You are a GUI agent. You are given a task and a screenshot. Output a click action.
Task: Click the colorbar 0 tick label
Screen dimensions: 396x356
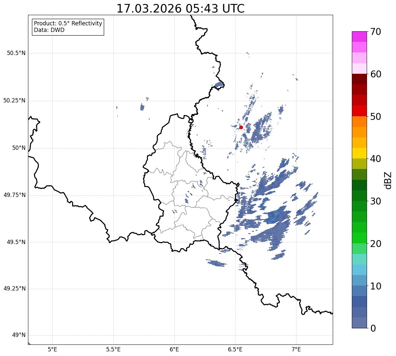373,328
